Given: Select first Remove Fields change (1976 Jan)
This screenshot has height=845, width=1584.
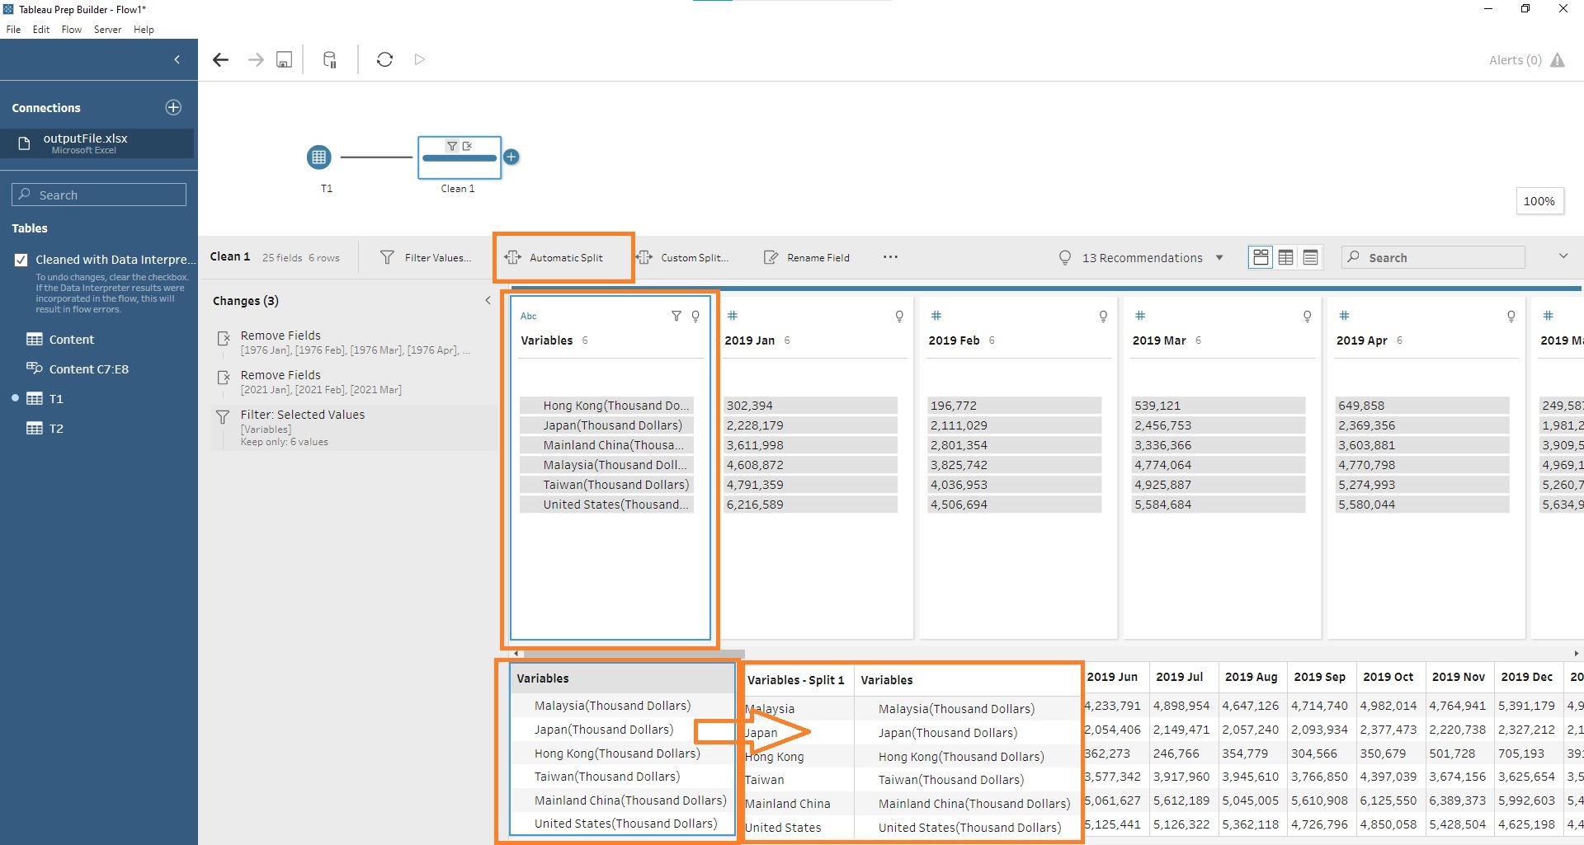Looking at the screenshot, I should coord(355,342).
